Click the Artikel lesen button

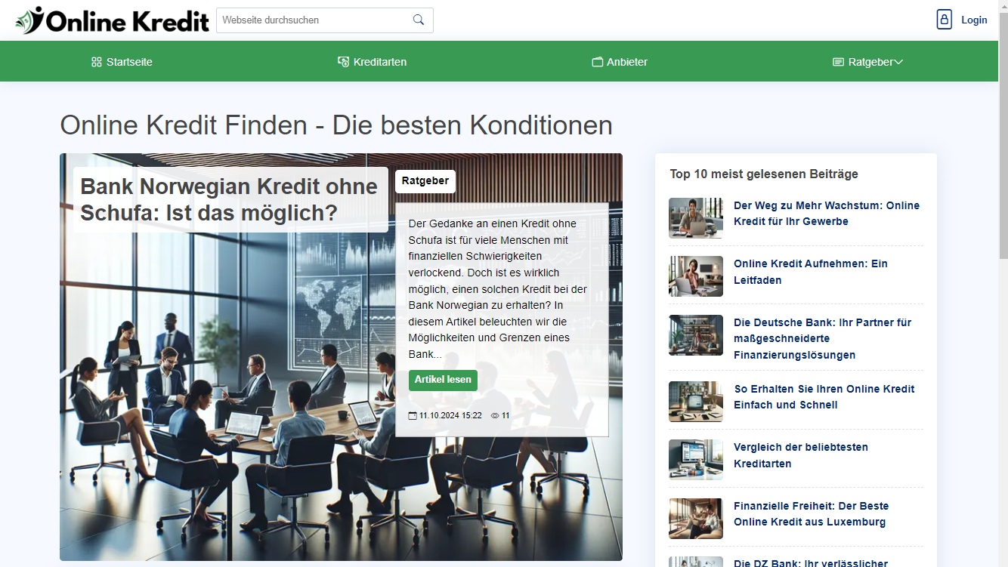pos(443,381)
